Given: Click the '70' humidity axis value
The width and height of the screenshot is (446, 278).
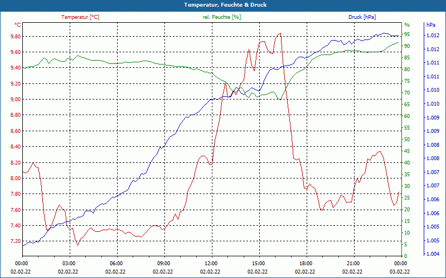Looking at the screenshot, I should pyautogui.click(x=407, y=93).
